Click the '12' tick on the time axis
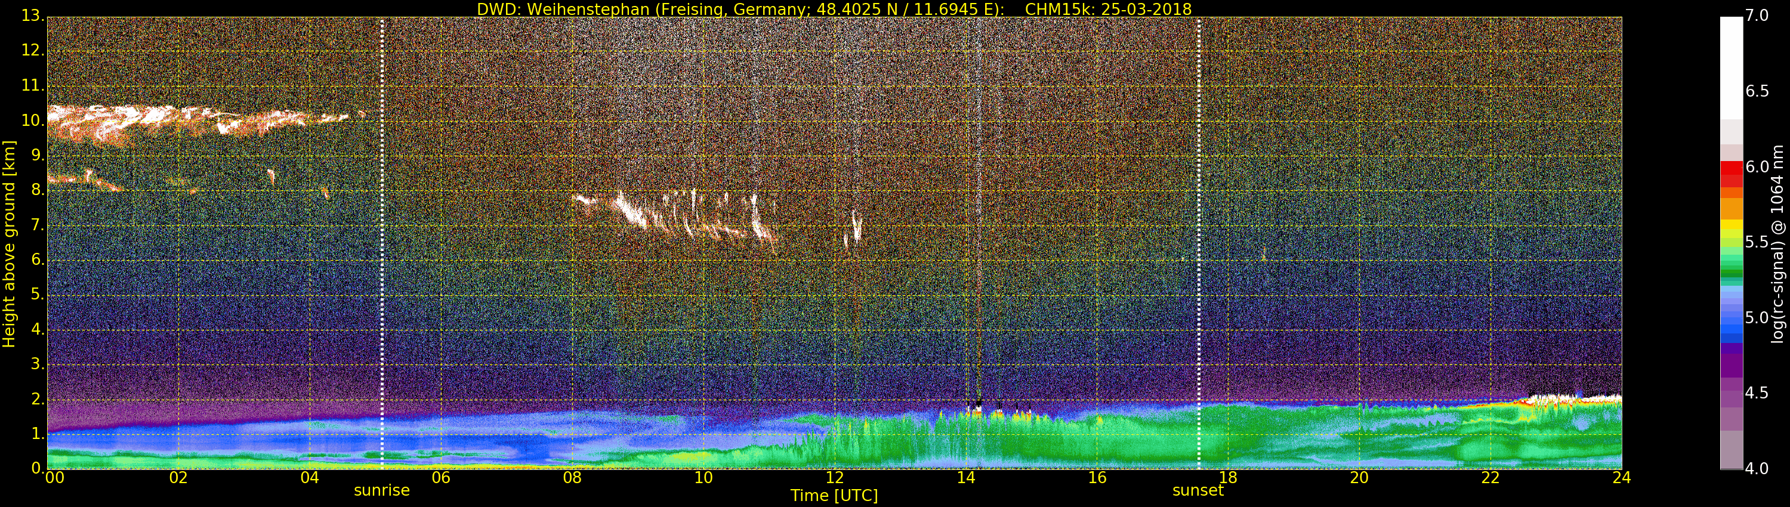1790x507 pixels. point(835,478)
